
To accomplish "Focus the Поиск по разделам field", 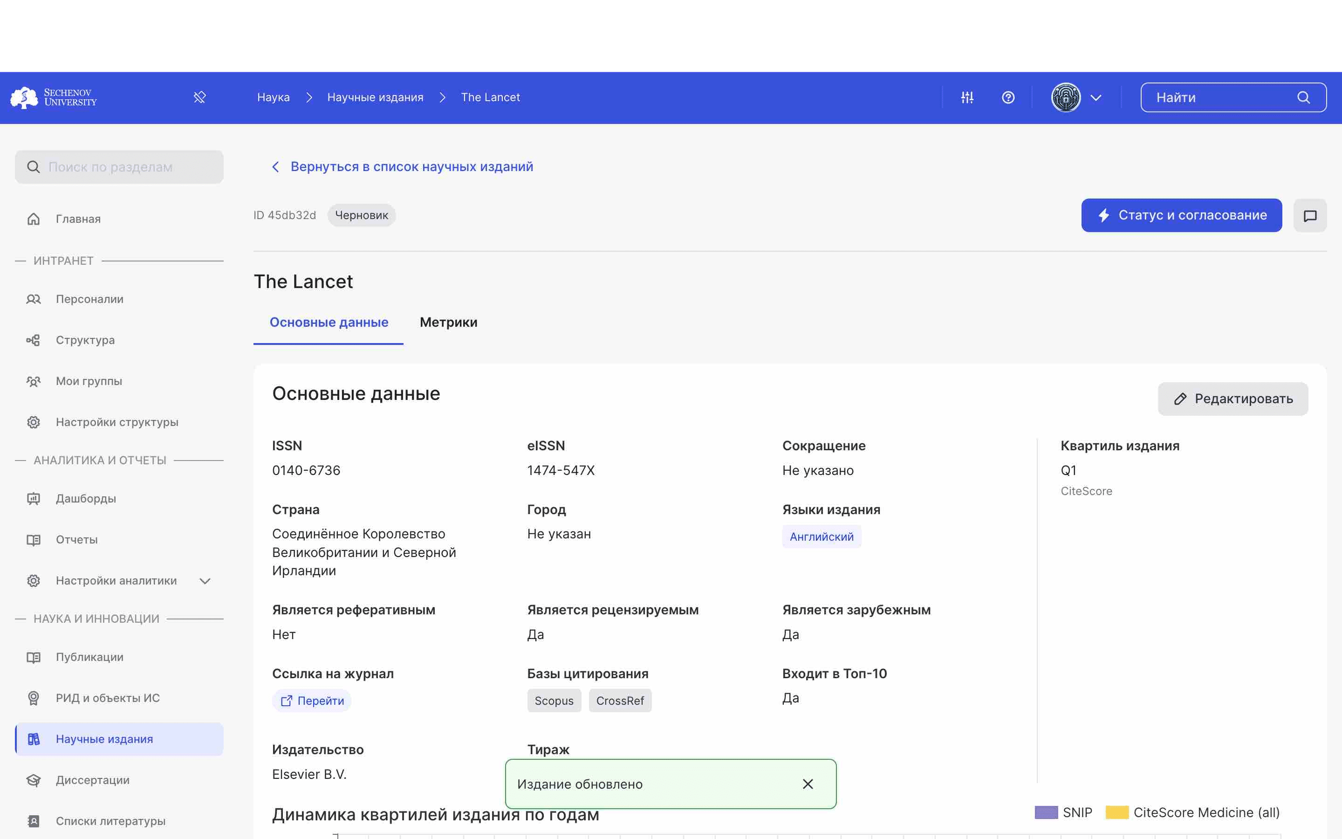I will [x=119, y=167].
